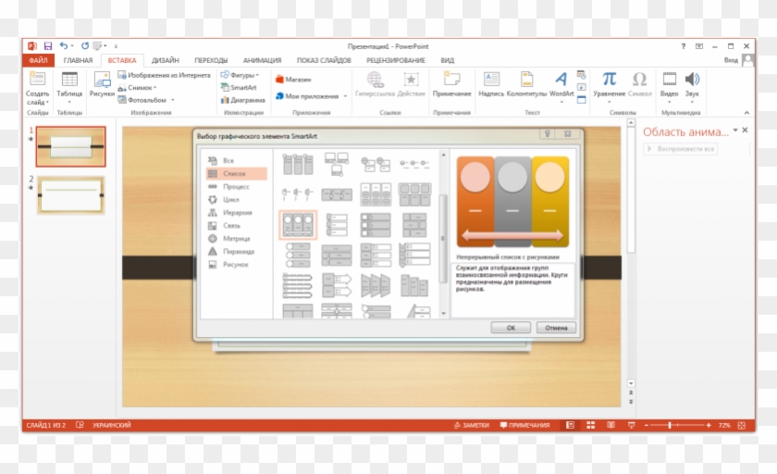Switch to the РЕЦЕНЗИРОВАНИЕ tab
Screen dimensions: 777x474
click(396, 60)
